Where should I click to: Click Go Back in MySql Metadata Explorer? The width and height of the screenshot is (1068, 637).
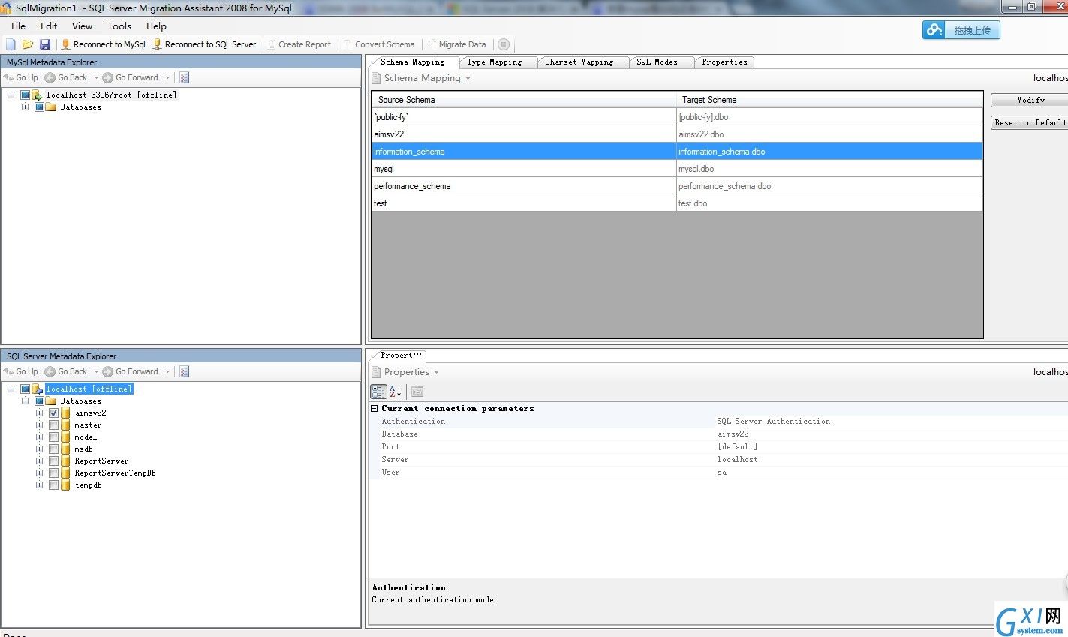point(66,77)
